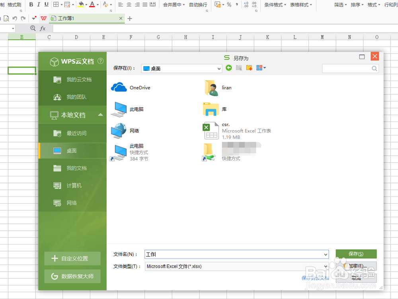This screenshot has width=398, height=299.
Task: Open 最近访问 in the sidebar
Action: pos(72,133)
